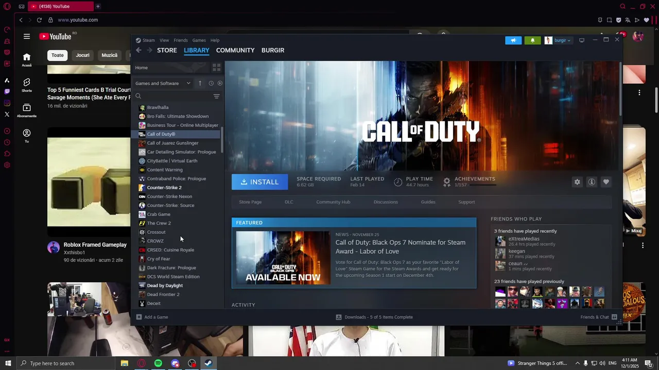Go to YouTube Shorts in sidebar
Screen dimensions: 659x370
(x=27, y=85)
